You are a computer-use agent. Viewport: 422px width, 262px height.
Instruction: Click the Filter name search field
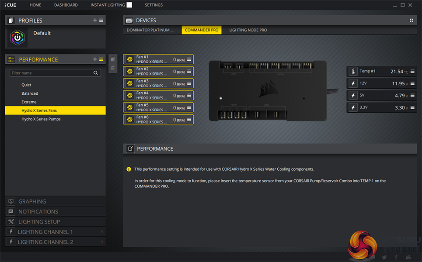coord(55,73)
